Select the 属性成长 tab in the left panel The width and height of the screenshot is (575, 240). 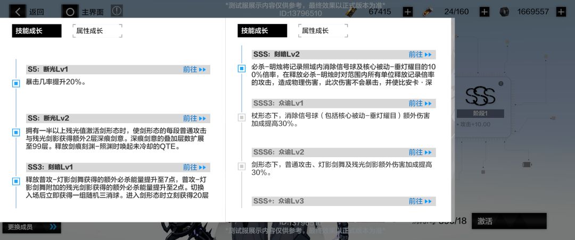point(97,31)
